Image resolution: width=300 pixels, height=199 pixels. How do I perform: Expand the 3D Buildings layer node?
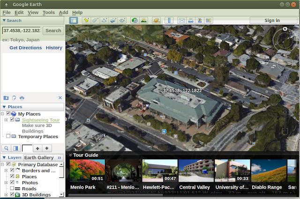tap(6, 195)
